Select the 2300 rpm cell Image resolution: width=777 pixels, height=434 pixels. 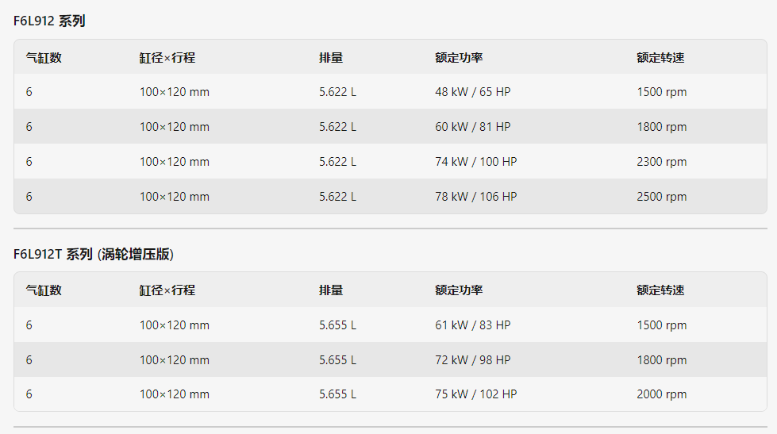click(x=662, y=162)
